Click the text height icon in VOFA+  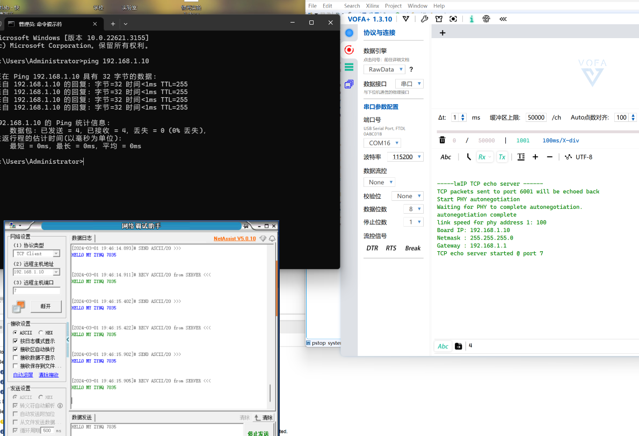pos(521,157)
